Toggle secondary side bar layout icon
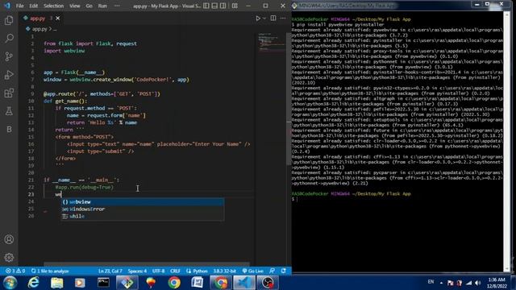 pos(223,6)
